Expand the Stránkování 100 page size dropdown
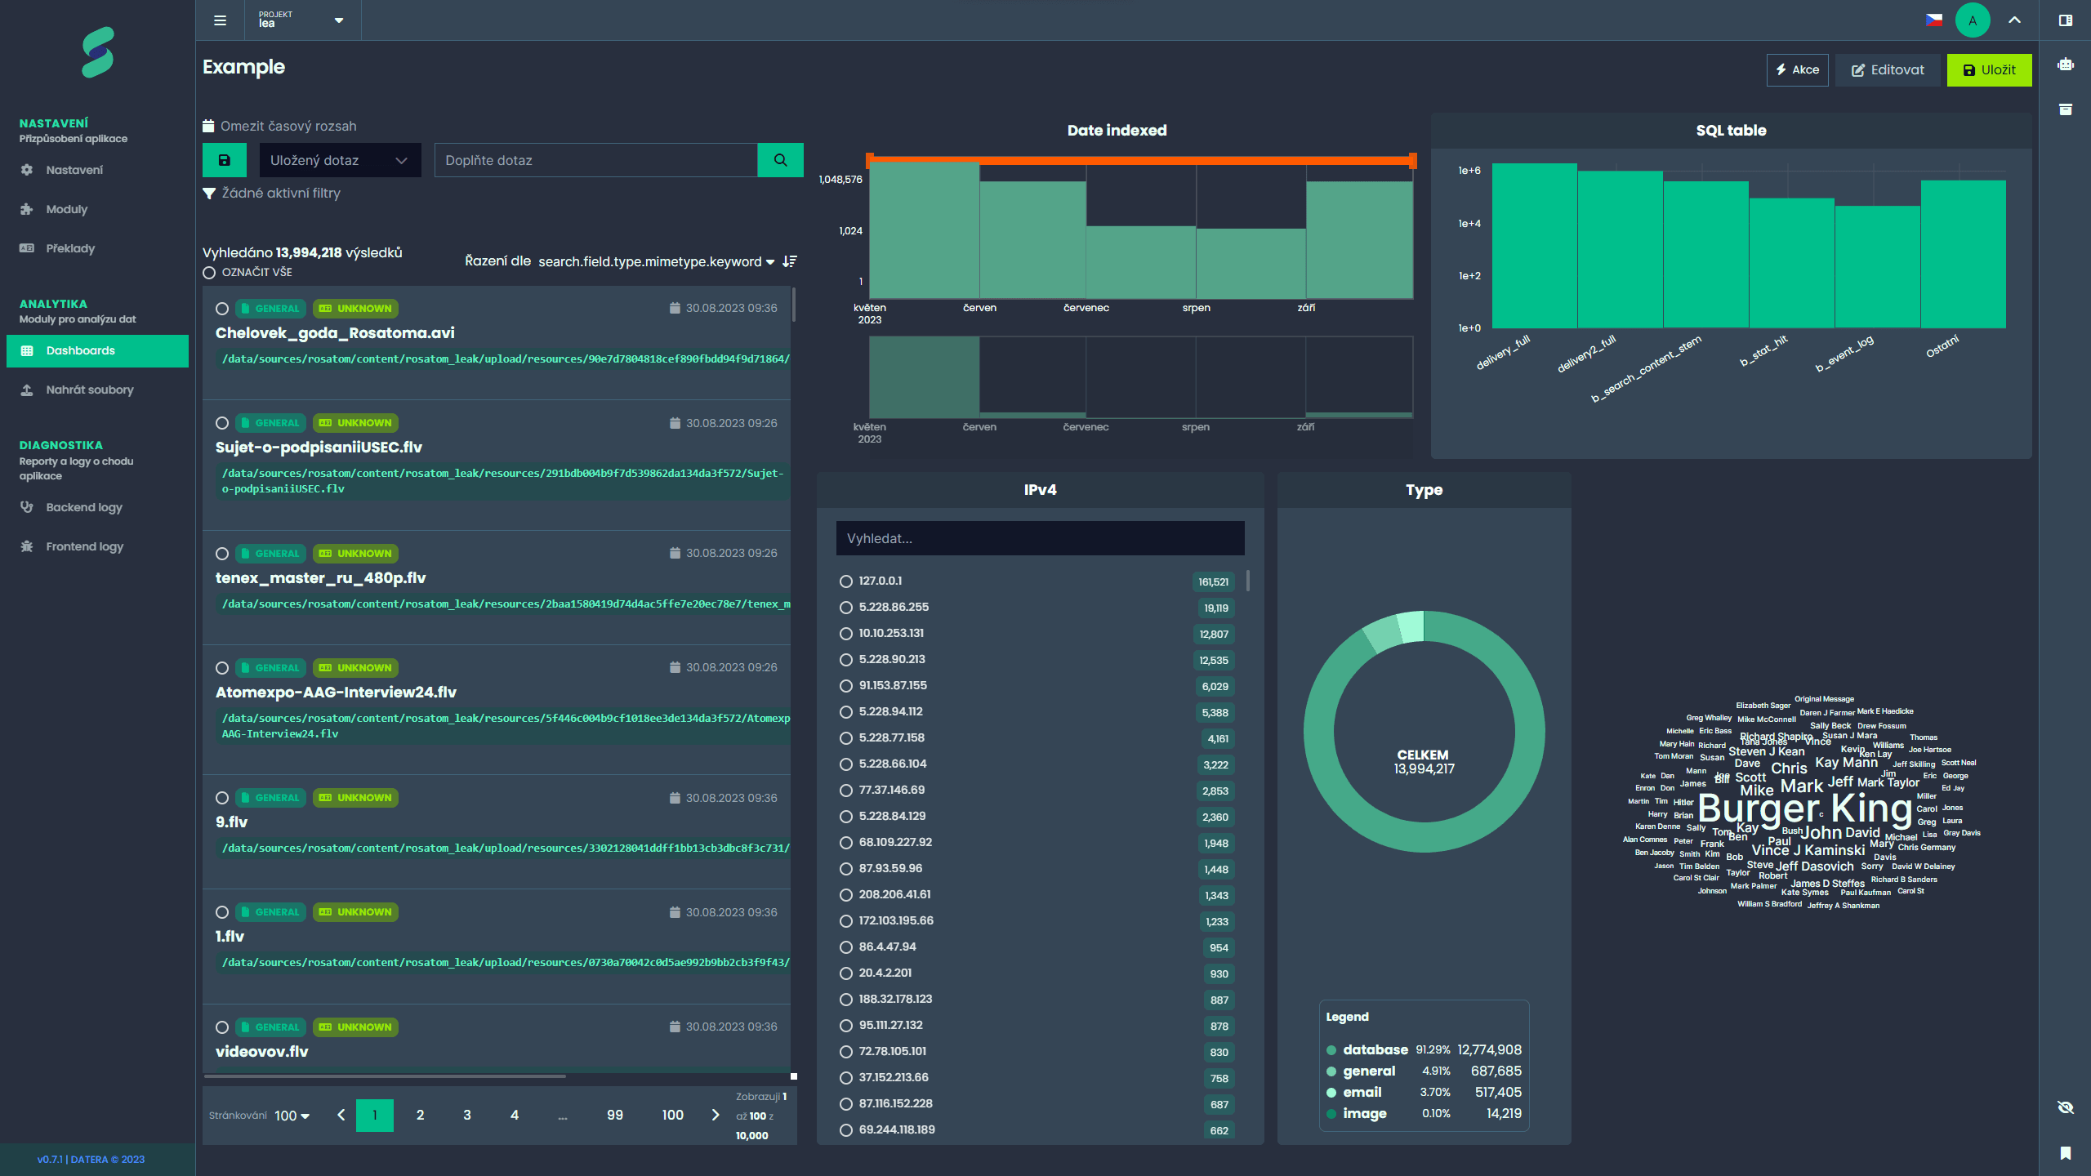 coord(292,1116)
